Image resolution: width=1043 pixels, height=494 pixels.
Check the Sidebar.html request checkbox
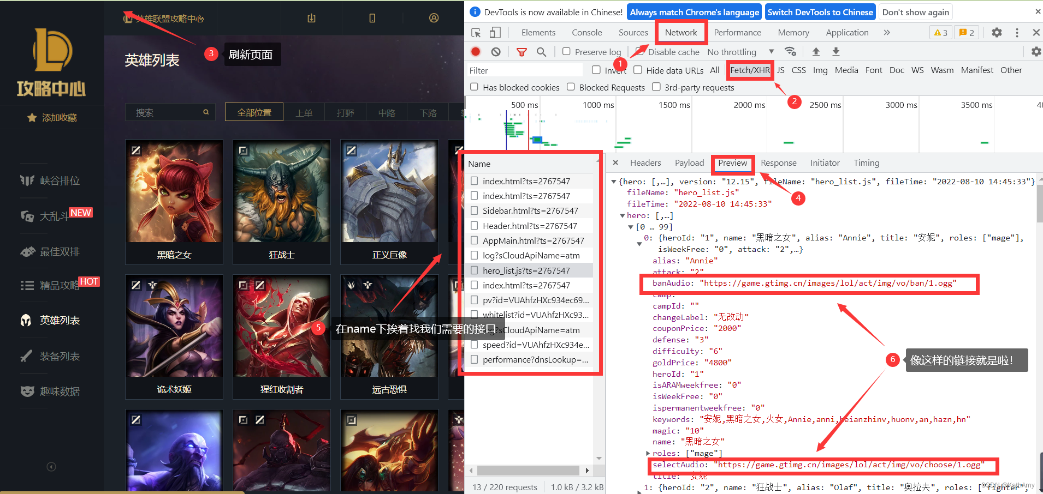pyautogui.click(x=474, y=210)
